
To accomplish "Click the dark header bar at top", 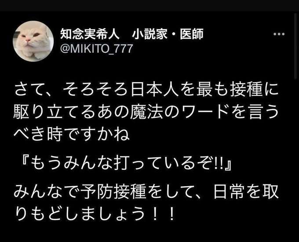I will (149, 6).
